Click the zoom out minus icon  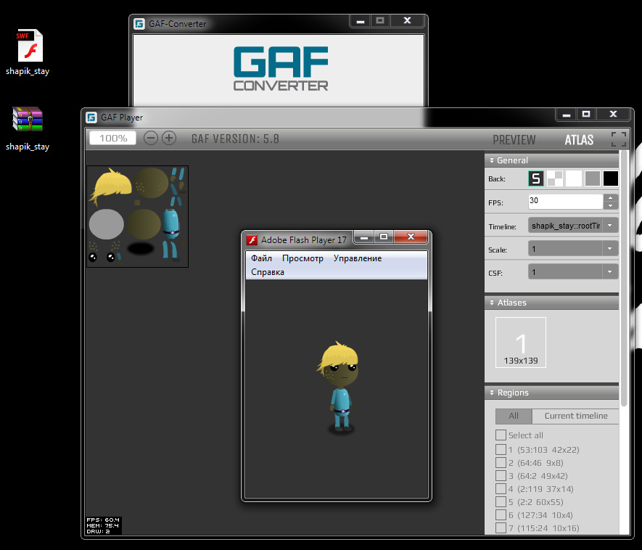coord(151,138)
